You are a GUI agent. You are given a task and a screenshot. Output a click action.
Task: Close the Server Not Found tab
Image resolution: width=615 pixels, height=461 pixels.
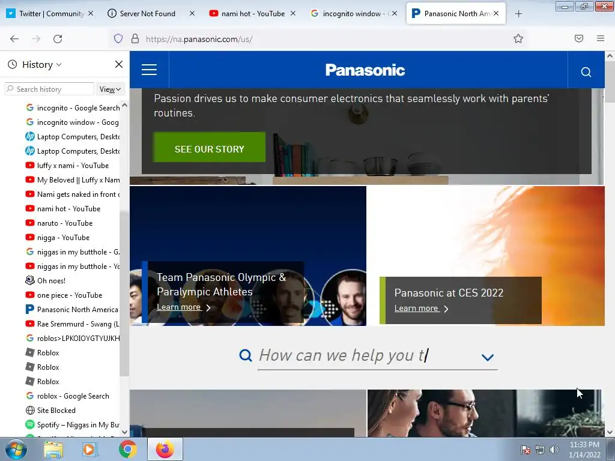(192, 13)
